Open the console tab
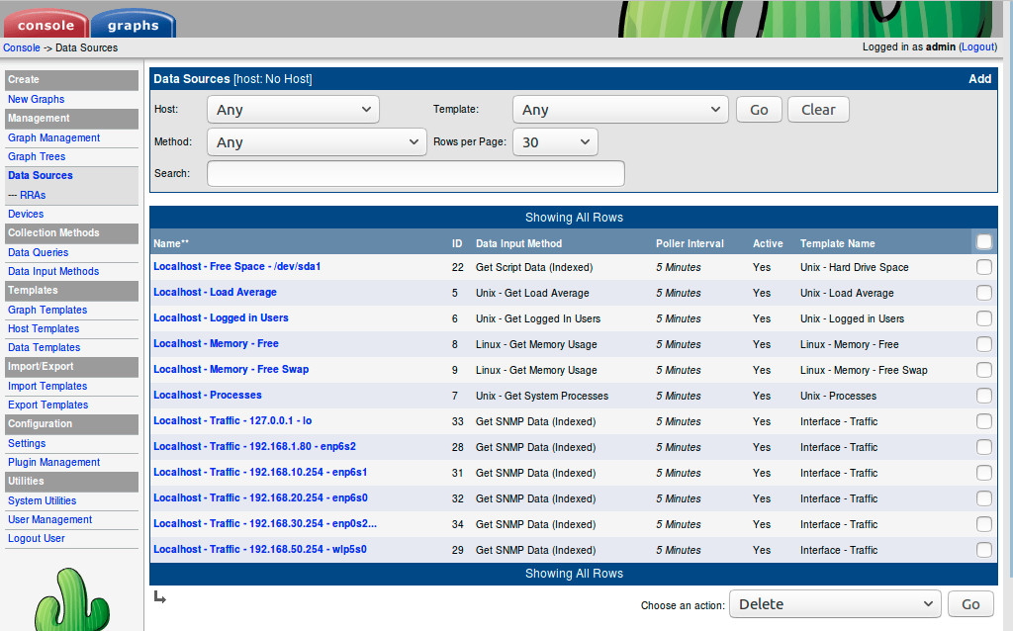 (x=46, y=24)
